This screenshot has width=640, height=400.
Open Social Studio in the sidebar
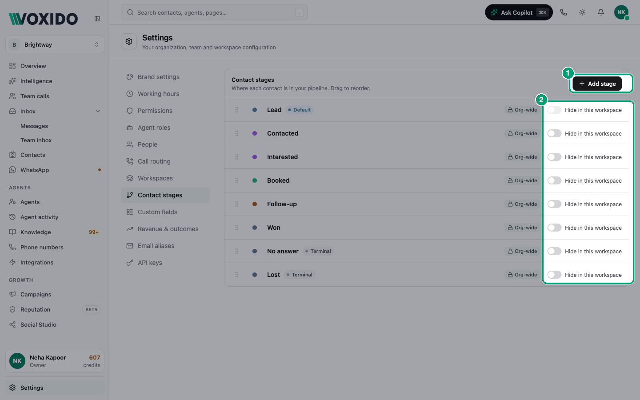tap(55, 324)
